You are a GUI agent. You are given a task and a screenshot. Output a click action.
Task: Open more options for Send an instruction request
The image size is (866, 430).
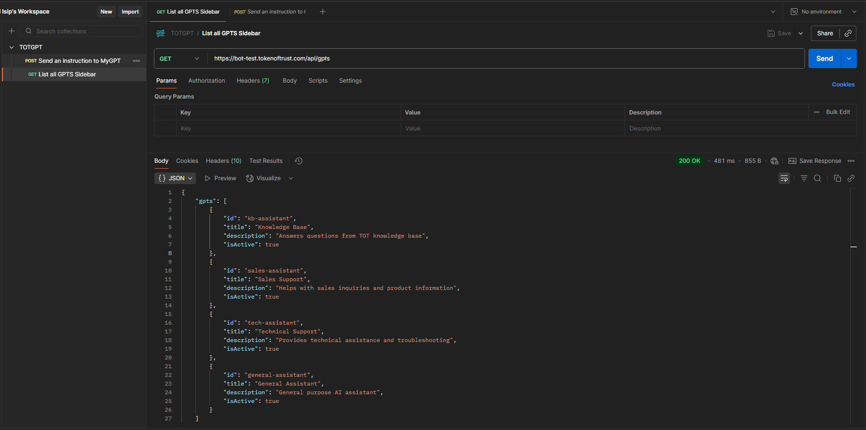136,61
